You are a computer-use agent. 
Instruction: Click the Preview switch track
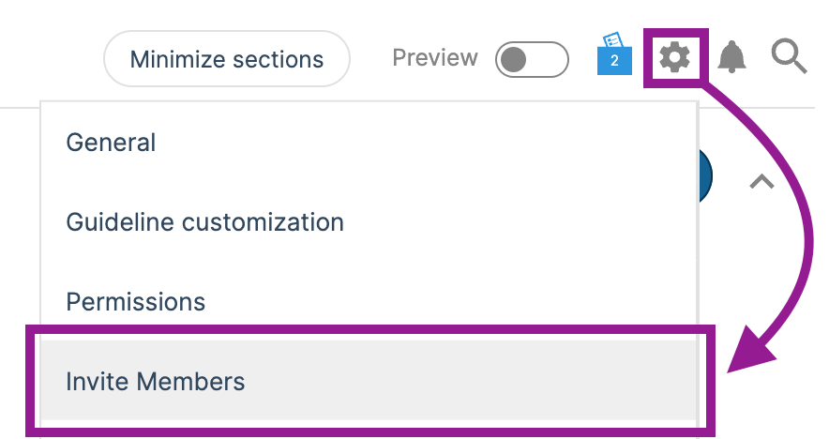point(532,59)
